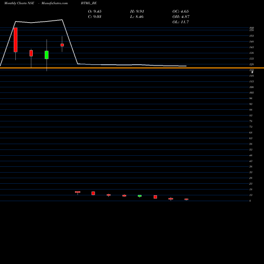Viewport: 264px width, 264px height.
Task: Click the 88 price axis label
Action: (x=251, y=110)
